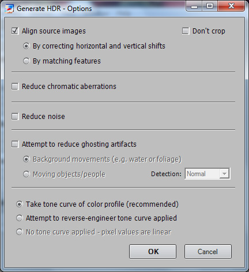Select Background movements radio option
Screen dimensions: 249x272
pyautogui.click(x=27, y=159)
